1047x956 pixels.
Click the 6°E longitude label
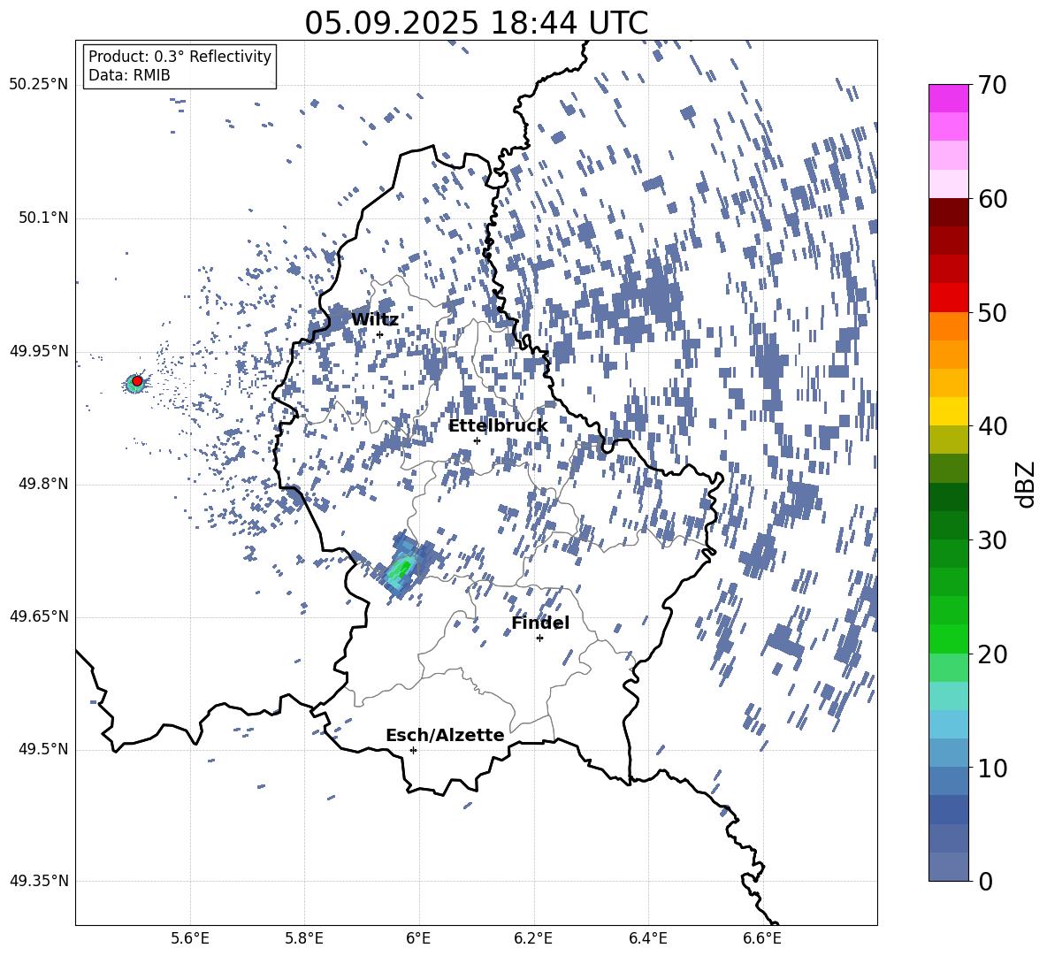pyautogui.click(x=418, y=939)
